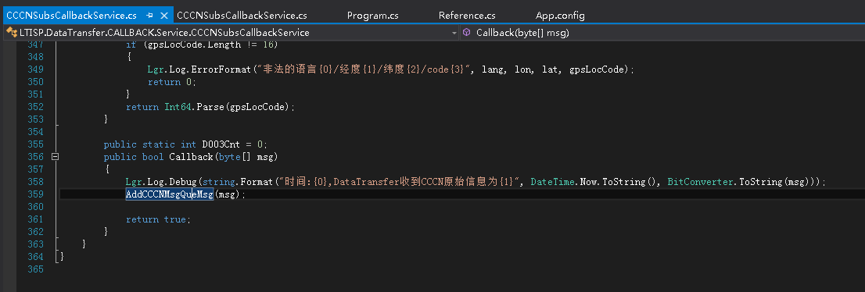Click the class icon beside the LTISP.DataTransfer namespace
The height and width of the screenshot is (292, 865).
pos(11,33)
